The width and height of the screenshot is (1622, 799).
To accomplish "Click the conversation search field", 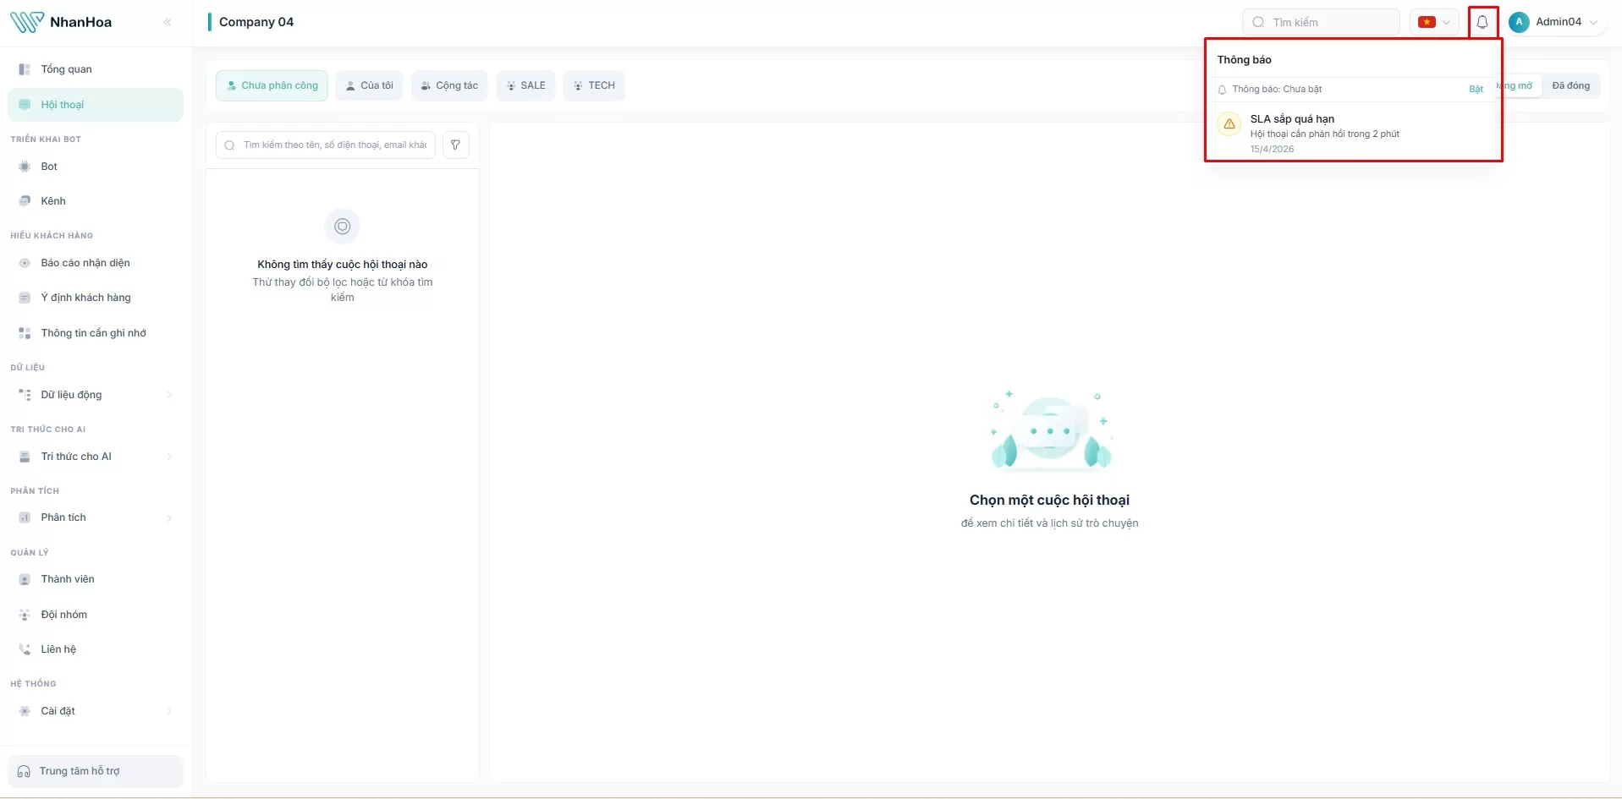I will 326,145.
